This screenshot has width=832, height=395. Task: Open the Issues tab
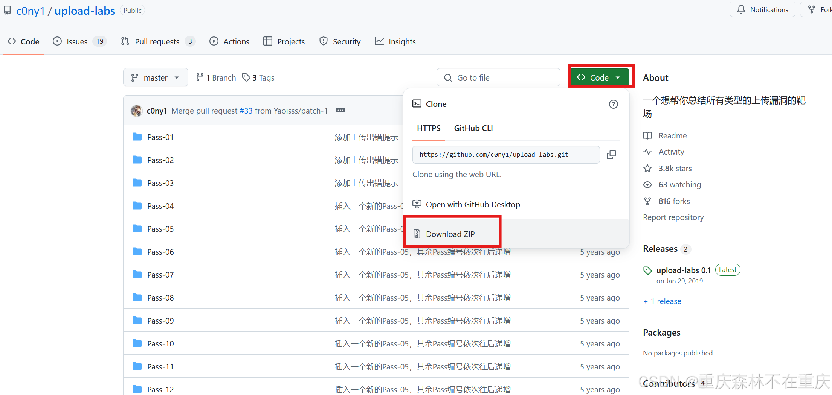click(x=79, y=41)
